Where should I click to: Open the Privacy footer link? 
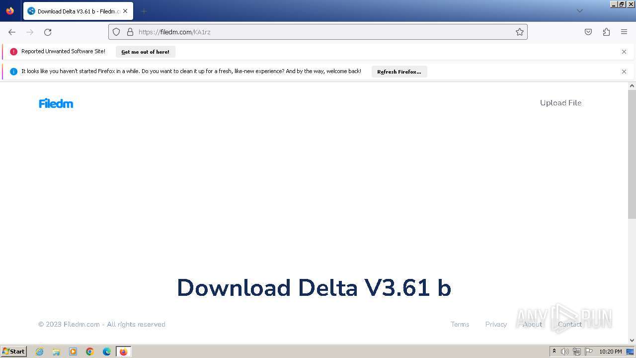pyautogui.click(x=496, y=324)
